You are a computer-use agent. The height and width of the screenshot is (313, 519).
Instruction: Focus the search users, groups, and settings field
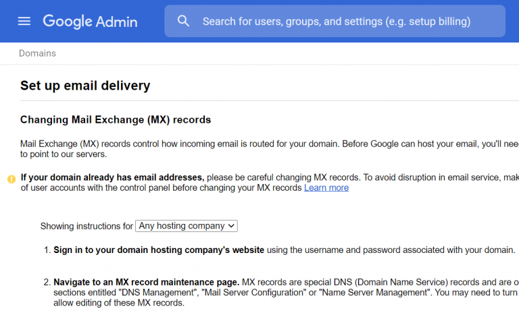(338, 22)
